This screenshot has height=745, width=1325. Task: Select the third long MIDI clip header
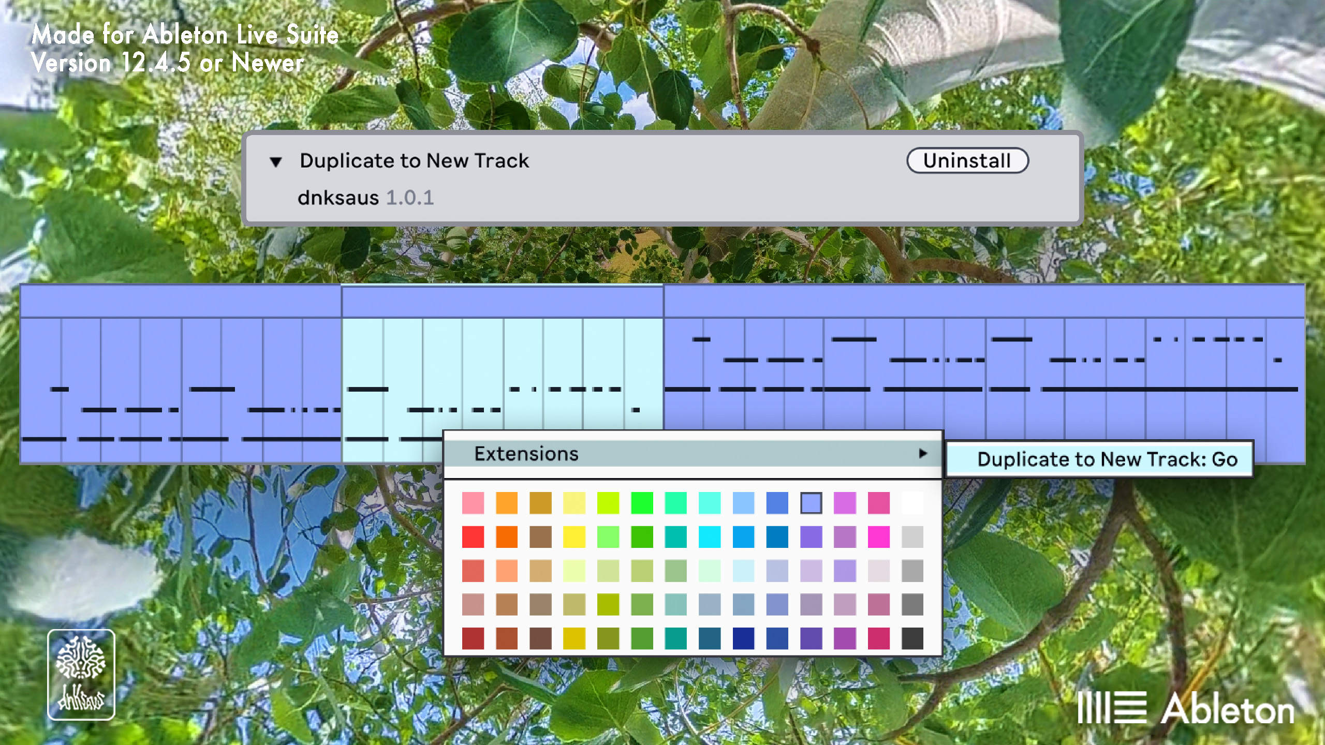click(x=984, y=301)
